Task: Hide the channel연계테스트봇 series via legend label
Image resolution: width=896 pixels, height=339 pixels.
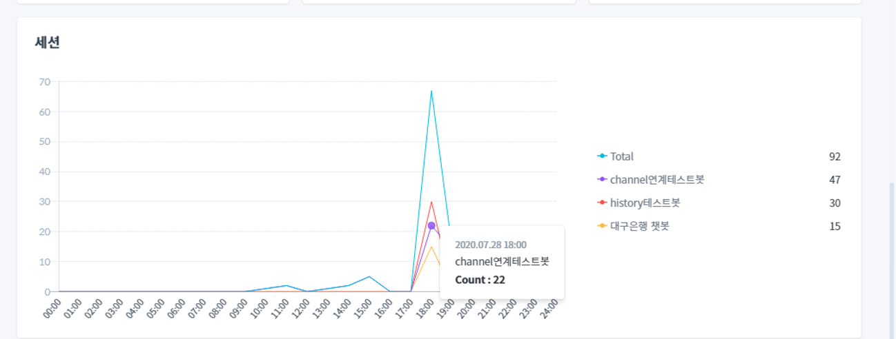Action: coord(656,179)
